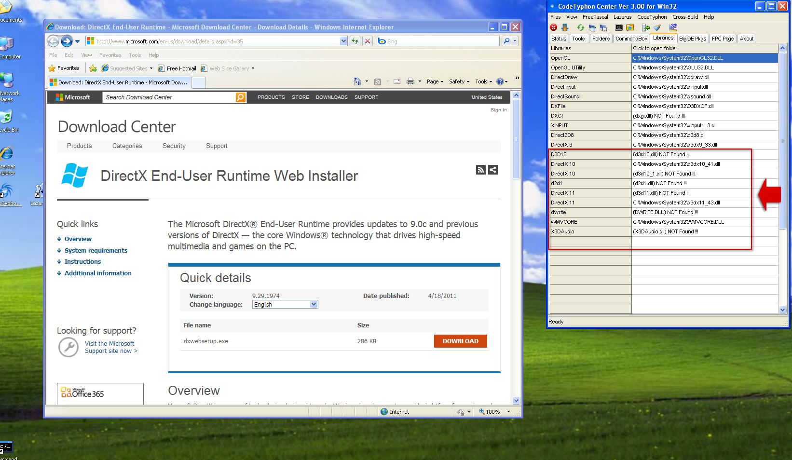Click the IE page vertical scrollbar down arrow
The width and height of the screenshot is (792, 460).
pyautogui.click(x=516, y=400)
